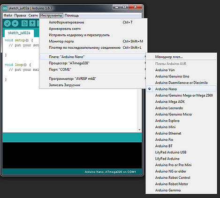This screenshot has width=220, height=198.
Task: Choose Исправить кодировку и перезагрузить
Action: coord(93,35)
